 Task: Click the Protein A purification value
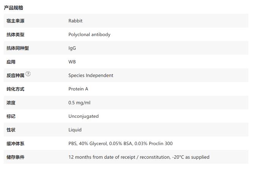coord(78,89)
